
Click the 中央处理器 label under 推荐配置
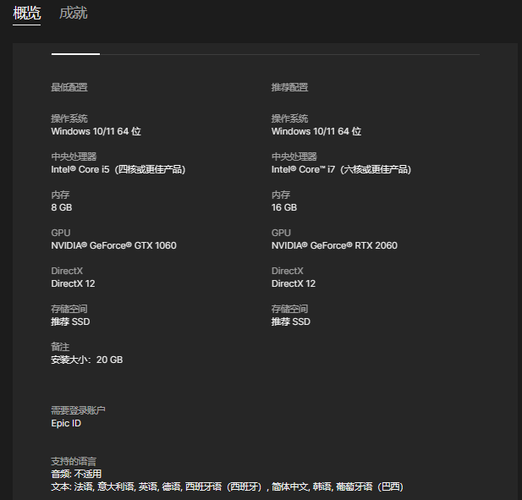click(294, 157)
